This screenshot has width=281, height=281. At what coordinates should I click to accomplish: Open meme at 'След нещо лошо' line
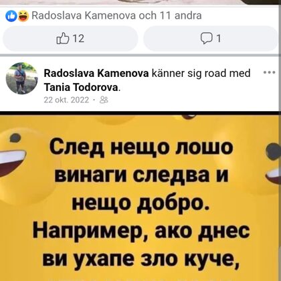click(x=140, y=149)
